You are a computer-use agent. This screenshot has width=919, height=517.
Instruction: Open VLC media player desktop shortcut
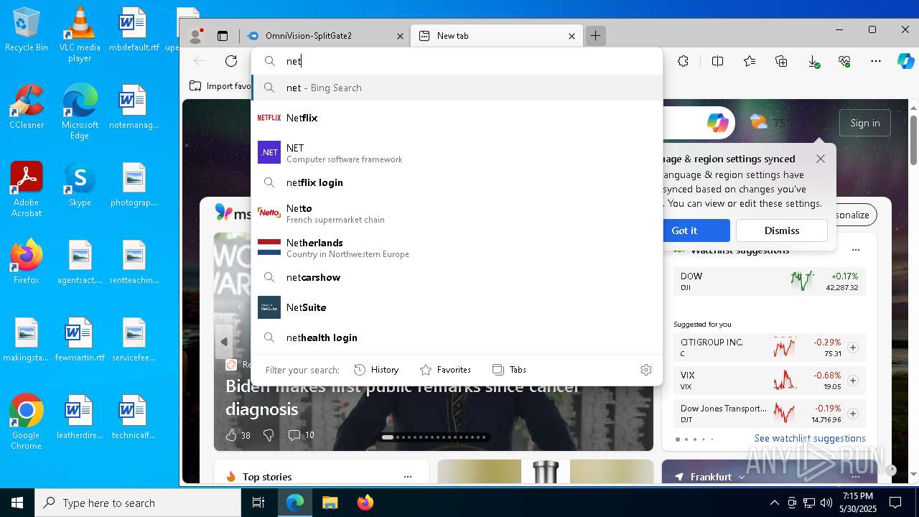(x=80, y=34)
